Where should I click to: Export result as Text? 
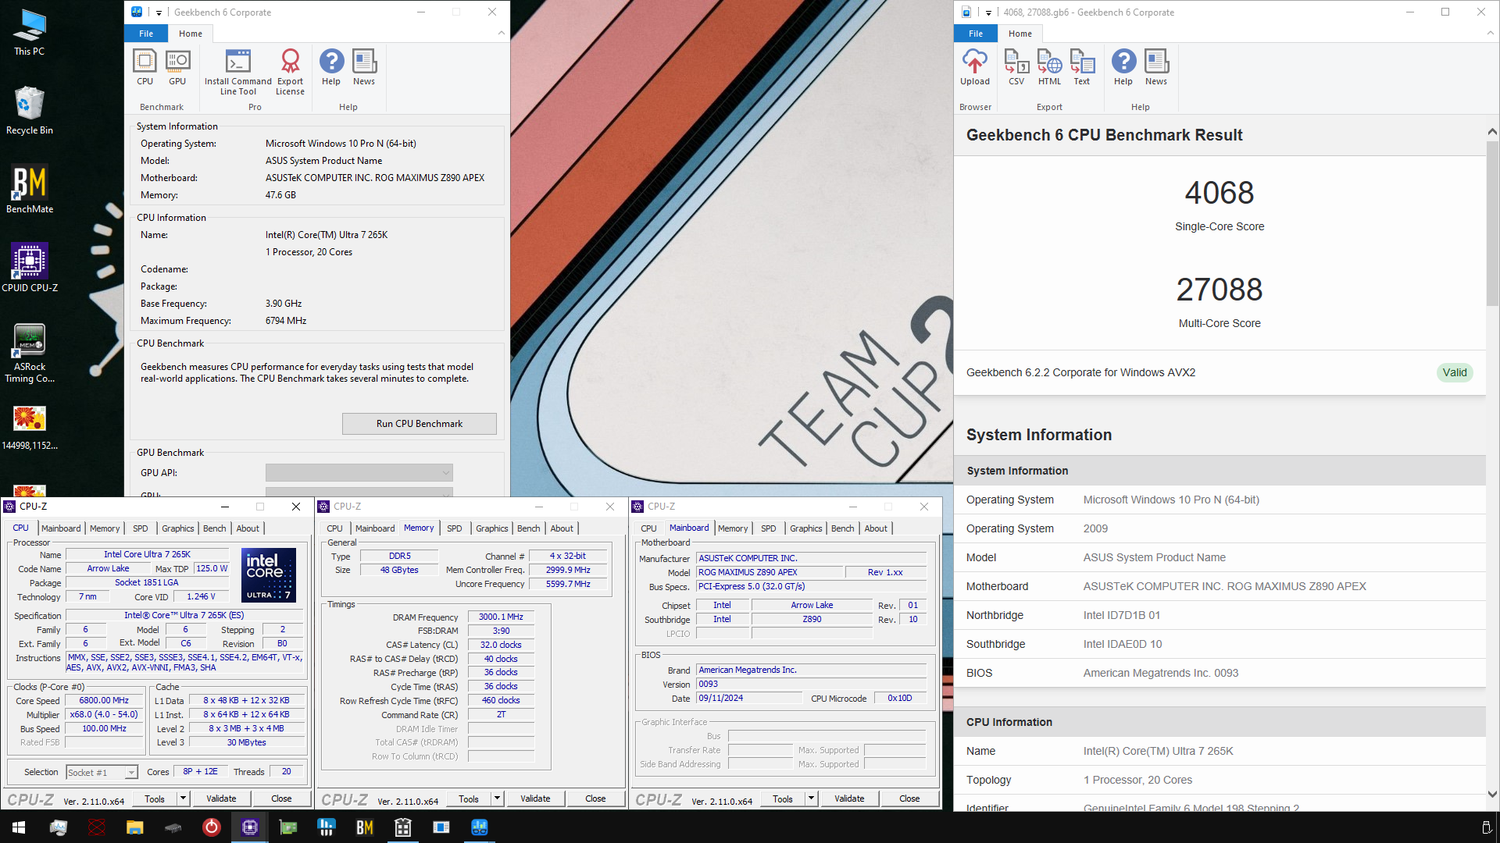1082,67
